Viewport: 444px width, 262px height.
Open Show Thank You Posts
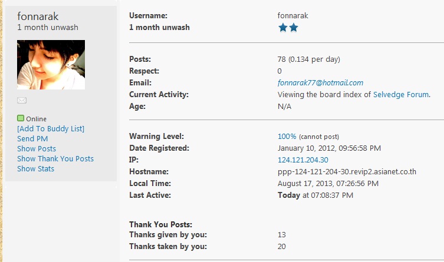(x=55, y=158)
